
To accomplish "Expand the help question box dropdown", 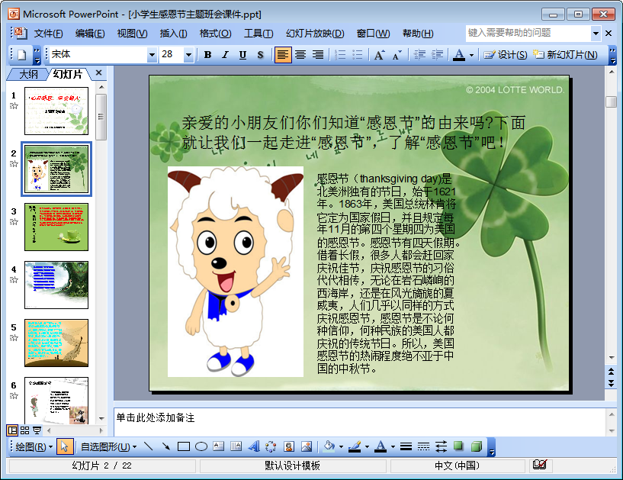I will click(x=596, y=34).
